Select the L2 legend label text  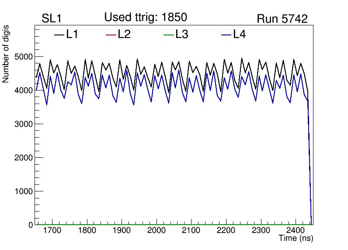point(124,35)
